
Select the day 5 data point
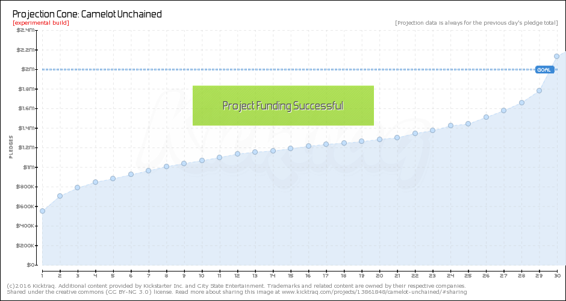pos(113,178)
